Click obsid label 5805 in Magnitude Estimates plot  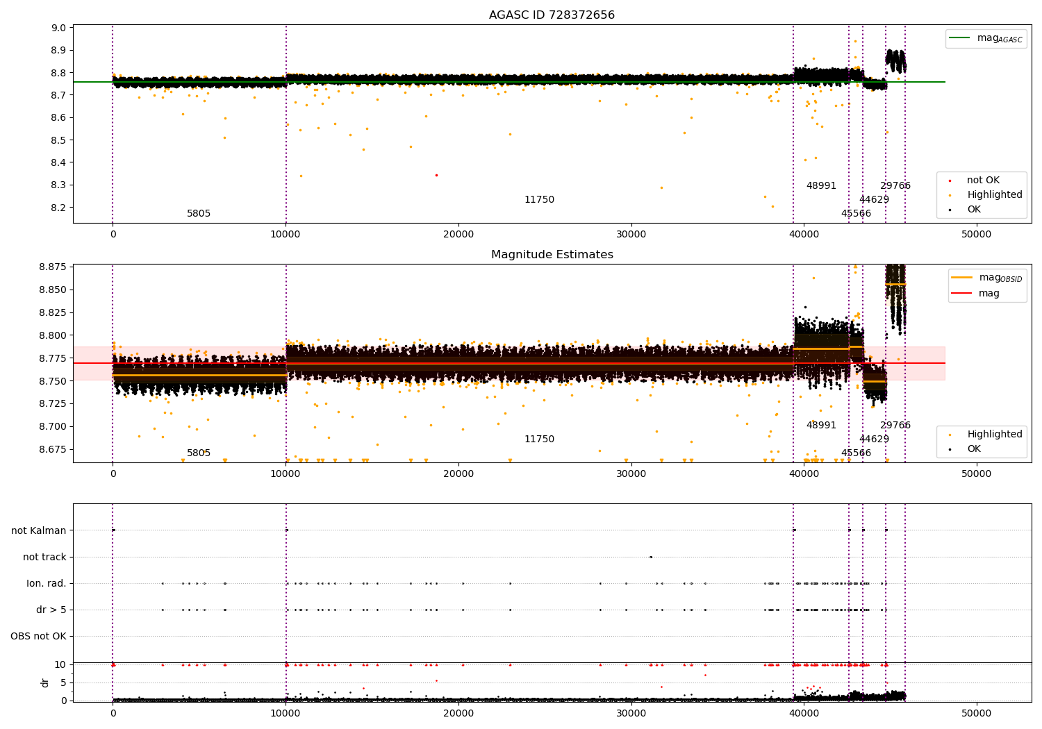[199, 453]
